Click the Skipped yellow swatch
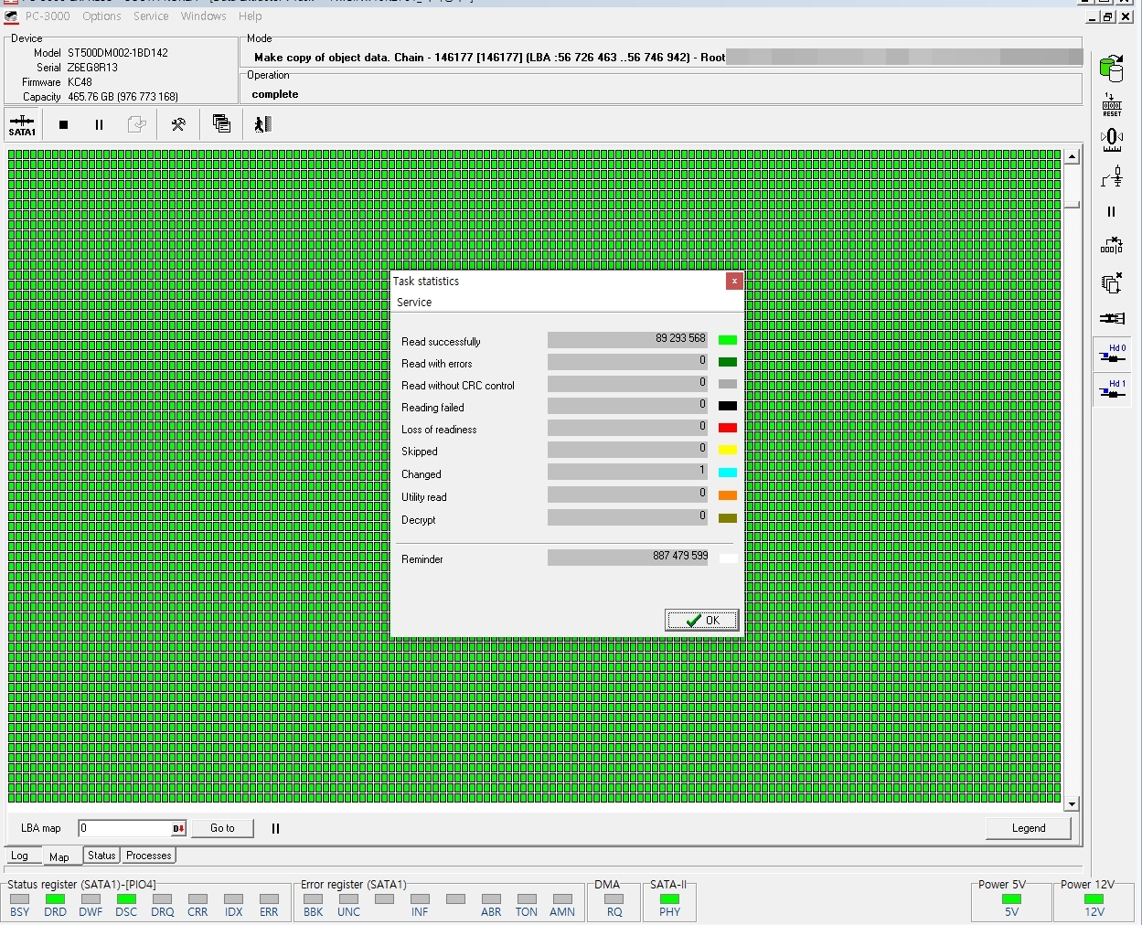The image size is (1142, 925). (x=728, y=450)
